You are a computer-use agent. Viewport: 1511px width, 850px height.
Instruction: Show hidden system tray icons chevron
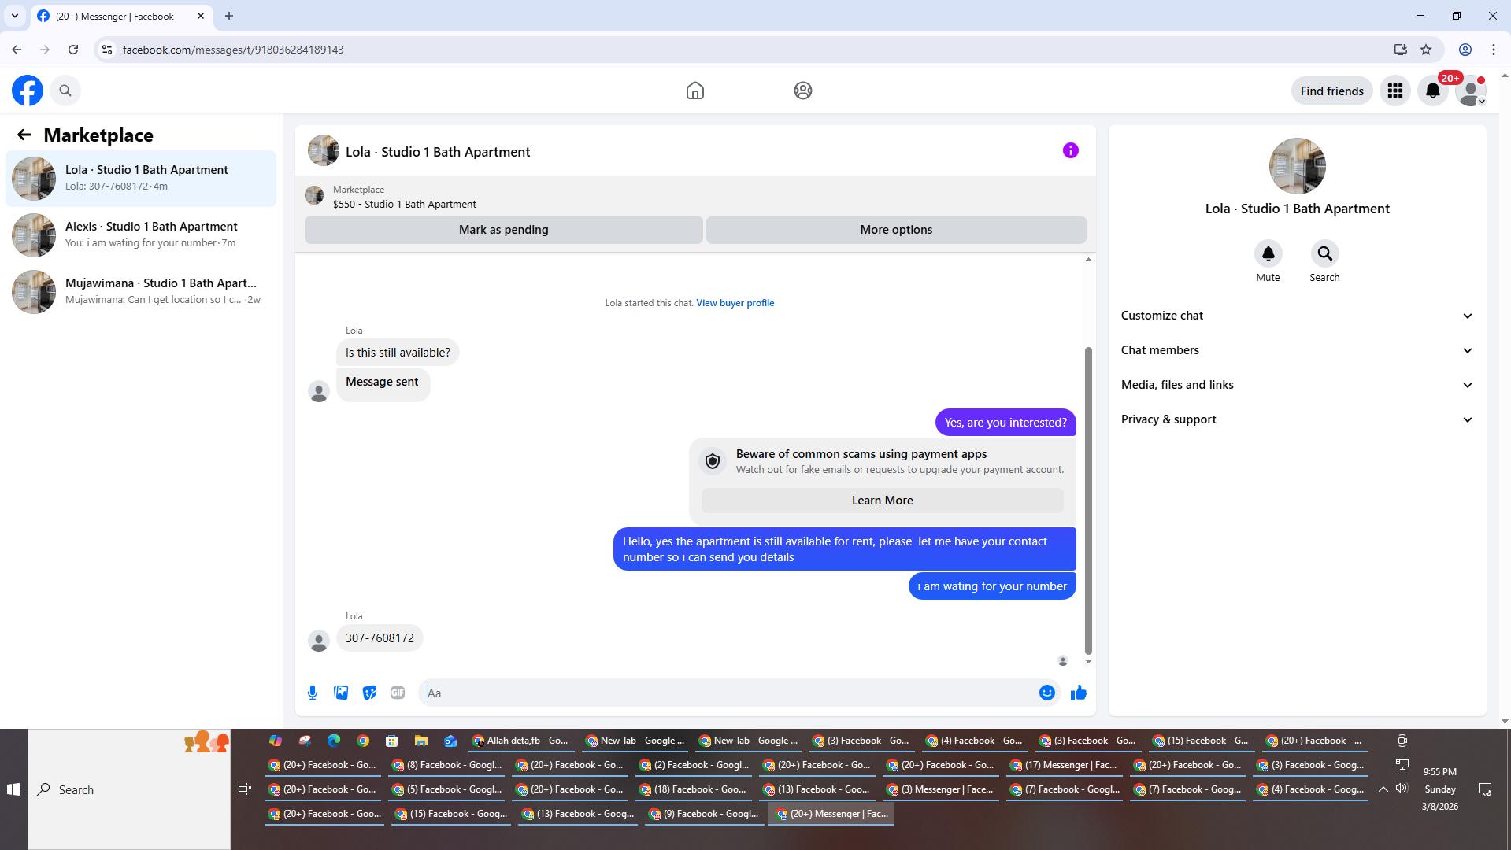(x=1383, y=789)
